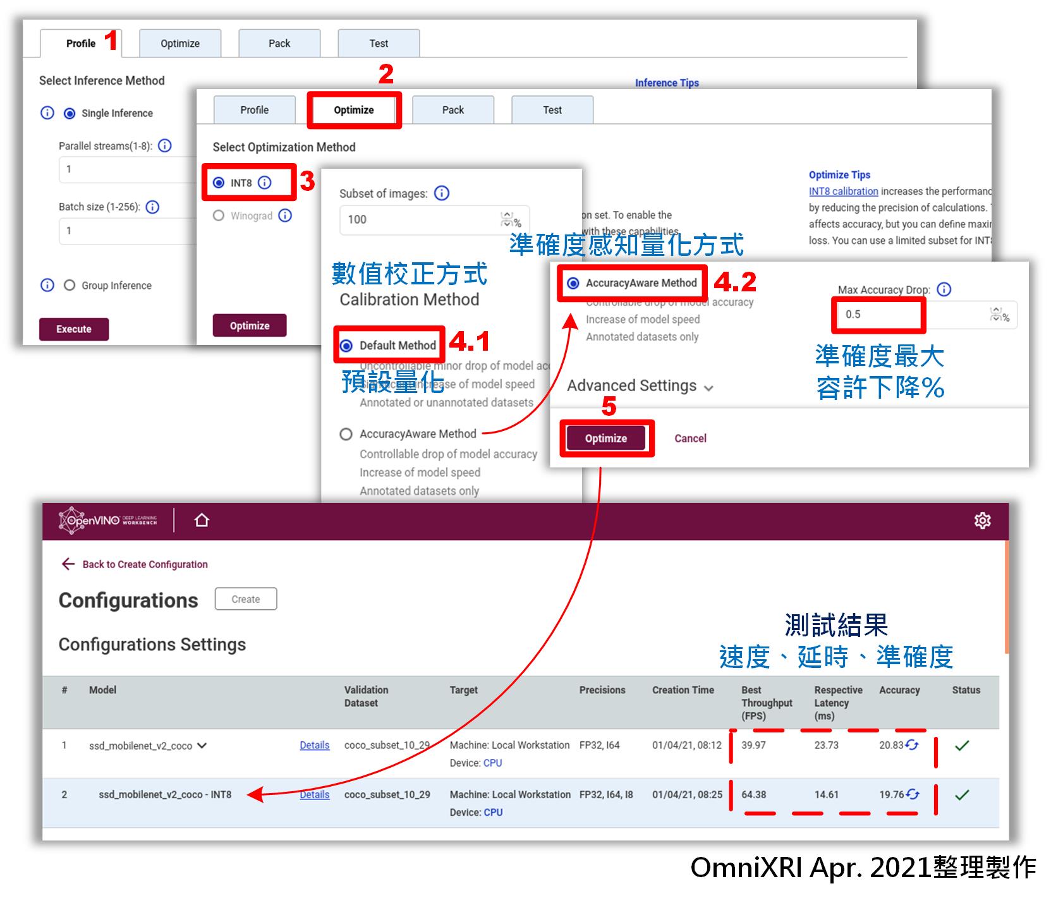The width and height of the screenshot is (1051, 898).
Task: Open the Optimize tab in the back window
Action: [180, 43]
